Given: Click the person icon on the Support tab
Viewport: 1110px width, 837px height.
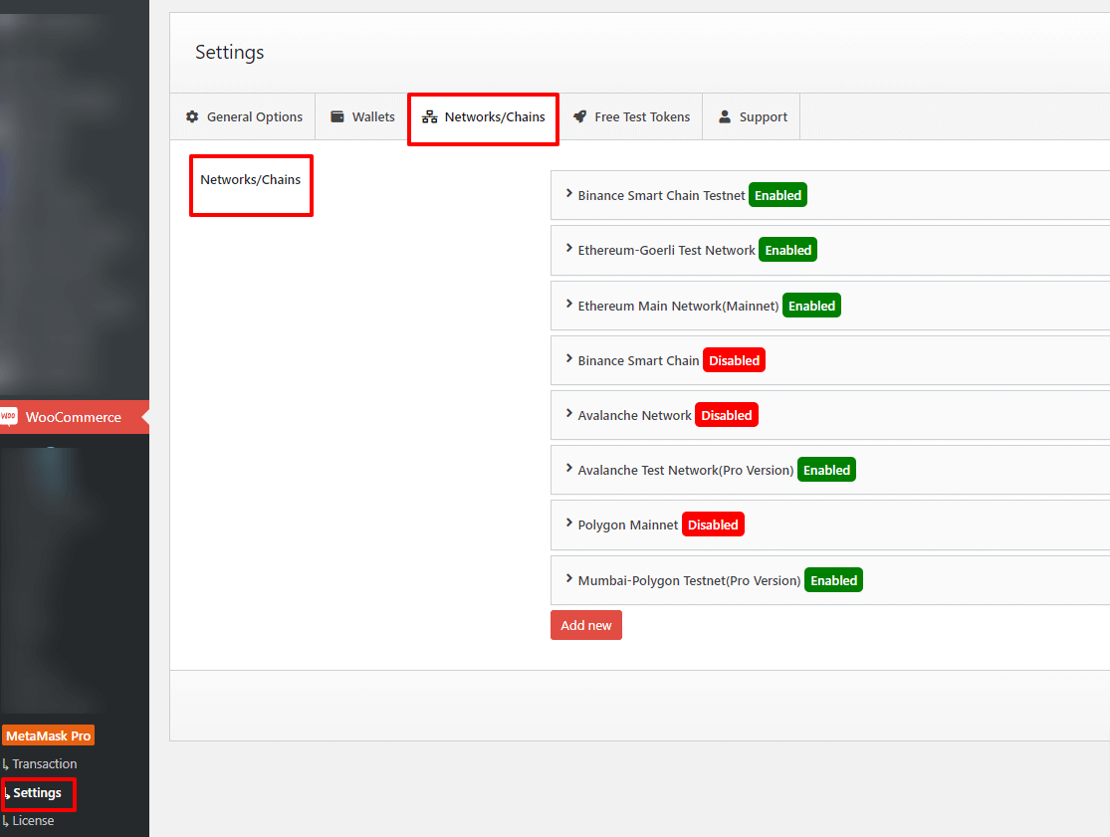Looking at the screenshot, I should tap(725, 116).
